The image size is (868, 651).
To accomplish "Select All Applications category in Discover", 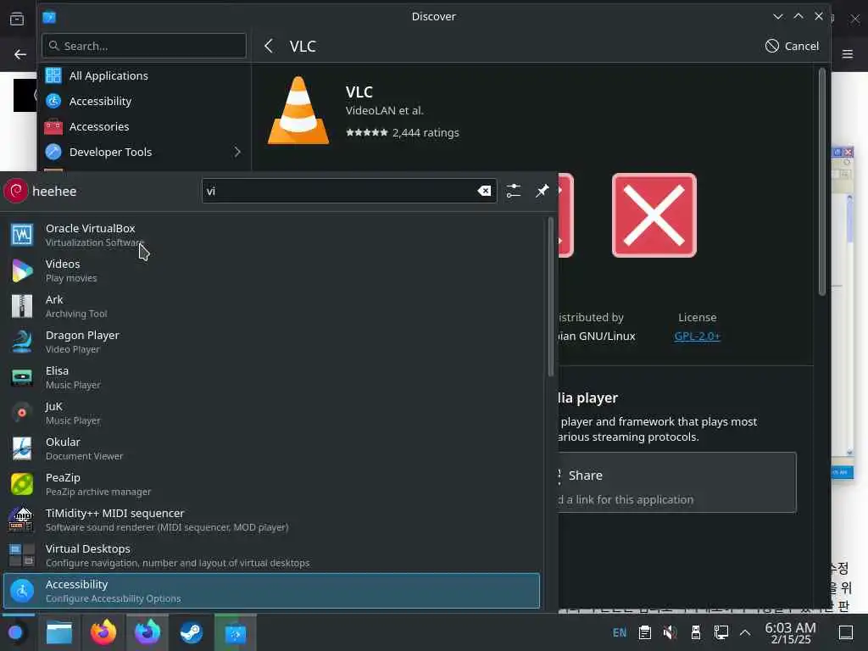I will (144, 75).
